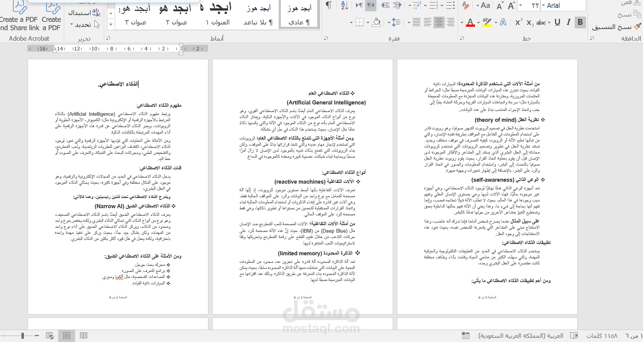Increase indent of paragraph

coord(385,5)
